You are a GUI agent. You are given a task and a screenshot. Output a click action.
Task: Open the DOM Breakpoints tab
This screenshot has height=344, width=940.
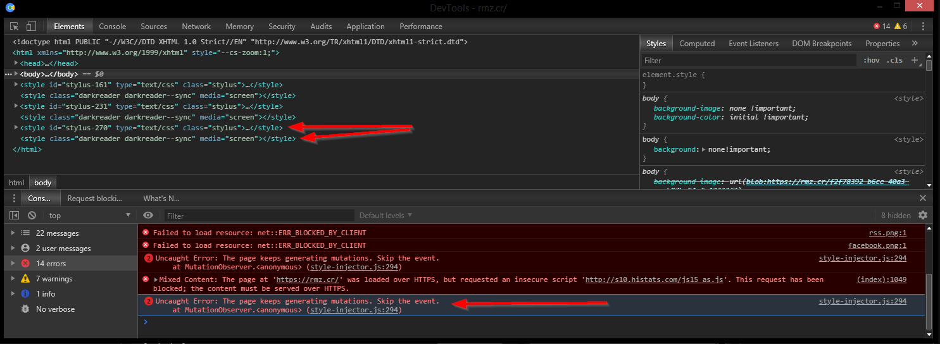pos(822,43)
